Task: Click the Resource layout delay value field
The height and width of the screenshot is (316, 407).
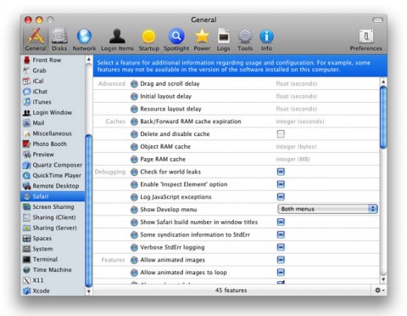Action: tap(296, 109)
